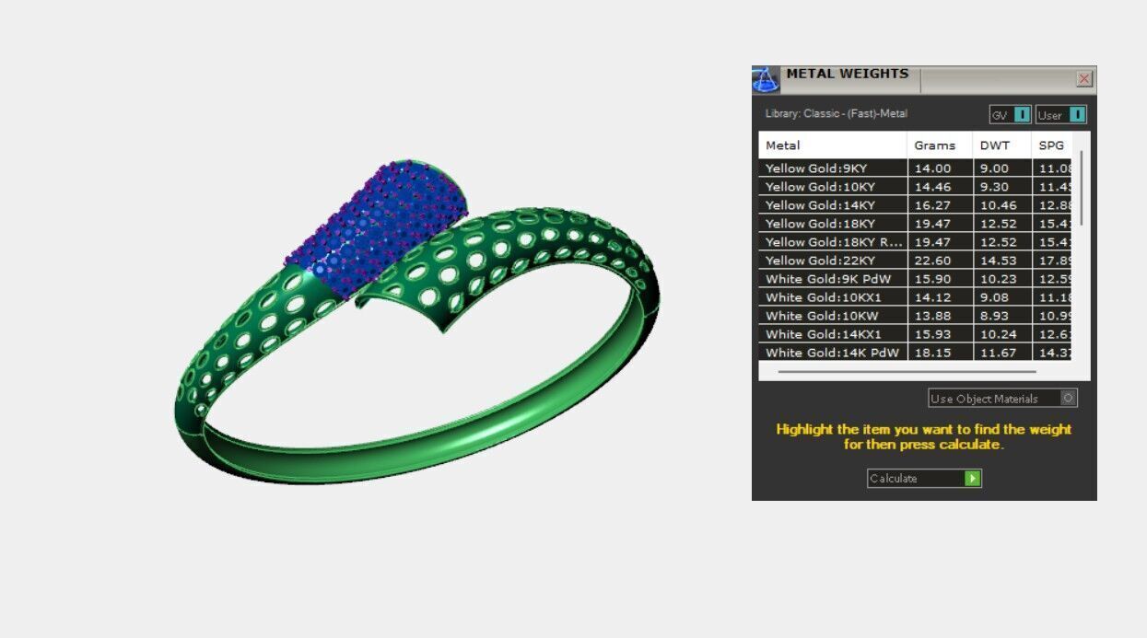Click the horizontal scrollbar under metal table
Viewport: 1147px width, 638px height.
coord(907,372)
